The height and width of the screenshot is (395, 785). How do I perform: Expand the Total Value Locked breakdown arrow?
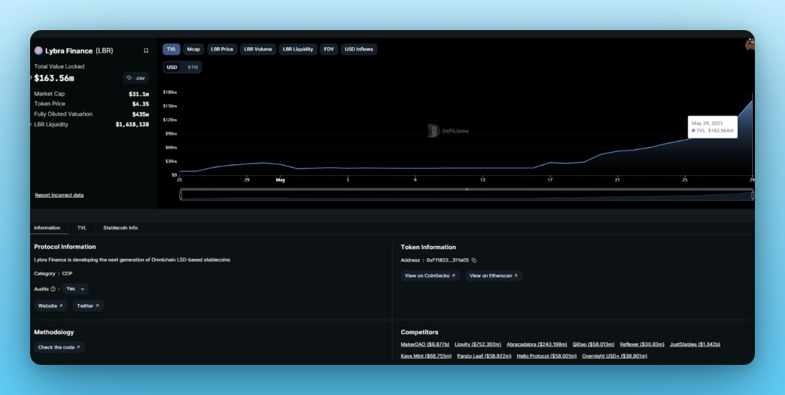[x=31, y=77]
